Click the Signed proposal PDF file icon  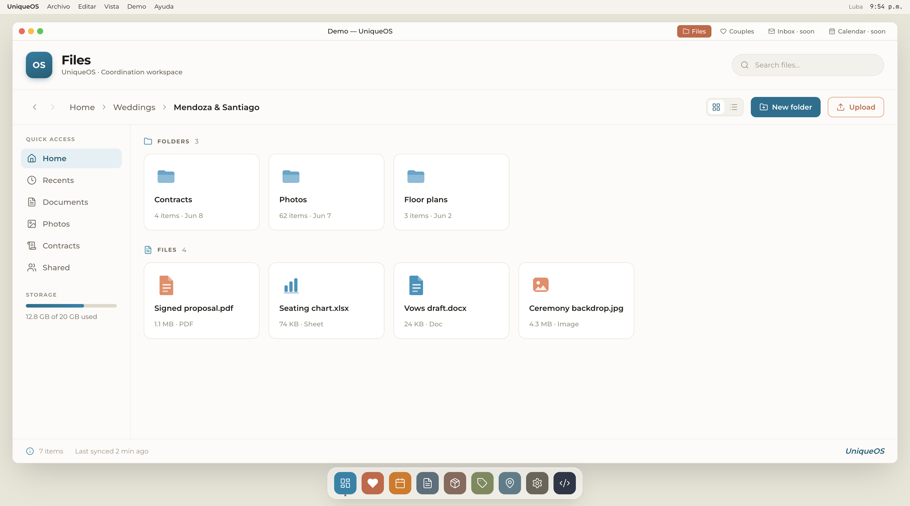[166, 285]
